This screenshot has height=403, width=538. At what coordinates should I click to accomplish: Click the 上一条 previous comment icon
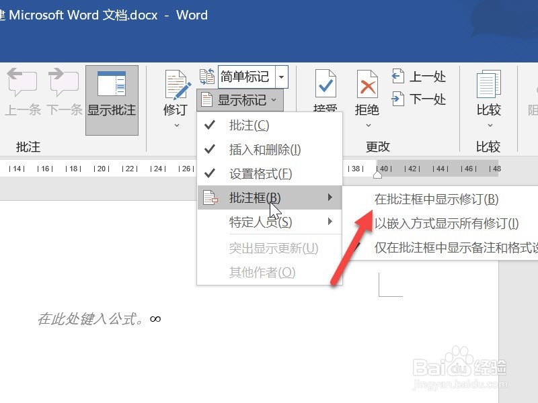point(22,82)
